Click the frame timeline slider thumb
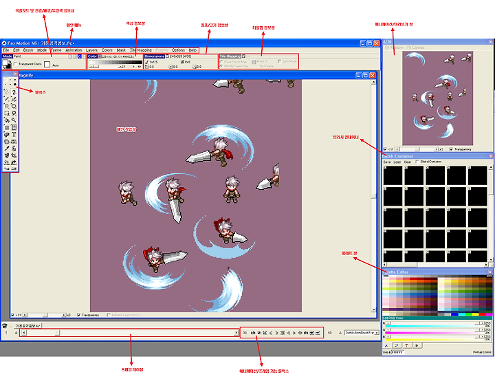 [x=58, y=333]
